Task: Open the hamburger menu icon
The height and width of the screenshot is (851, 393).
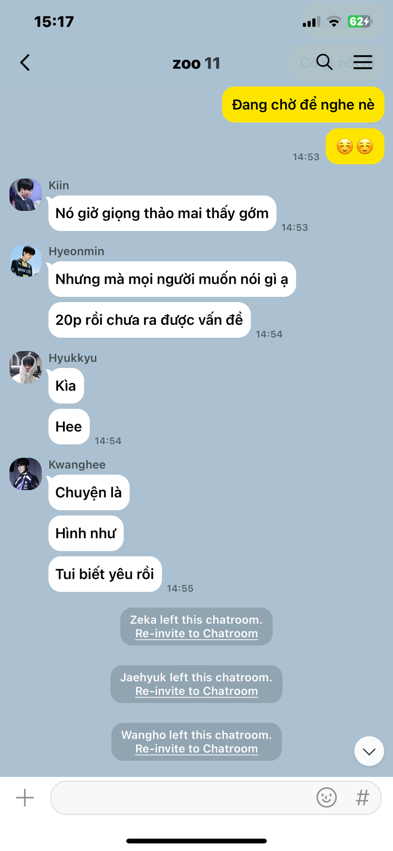Action: click(363, 62)
